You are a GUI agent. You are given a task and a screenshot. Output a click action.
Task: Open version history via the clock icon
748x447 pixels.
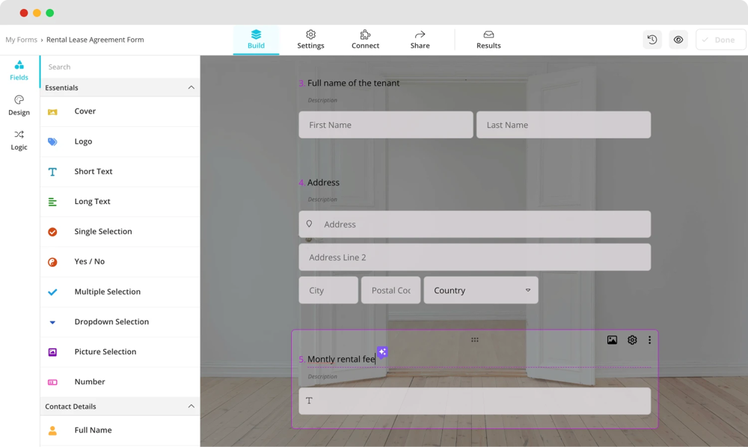[x=652, y=39]
